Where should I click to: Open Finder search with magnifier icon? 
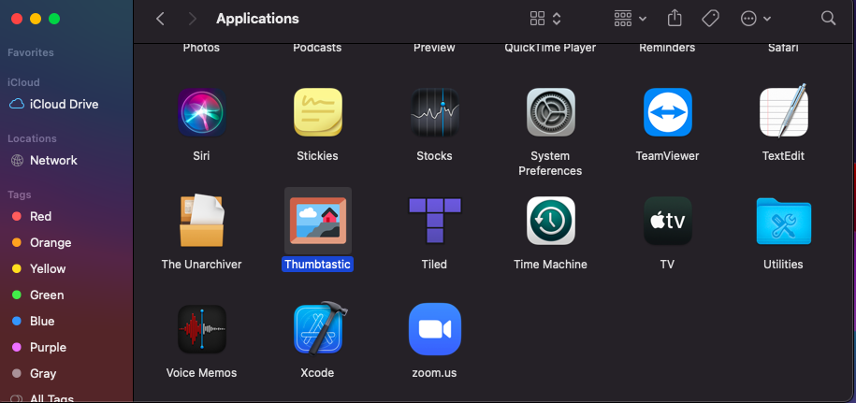pyautogui.click(x=828, y=19)
